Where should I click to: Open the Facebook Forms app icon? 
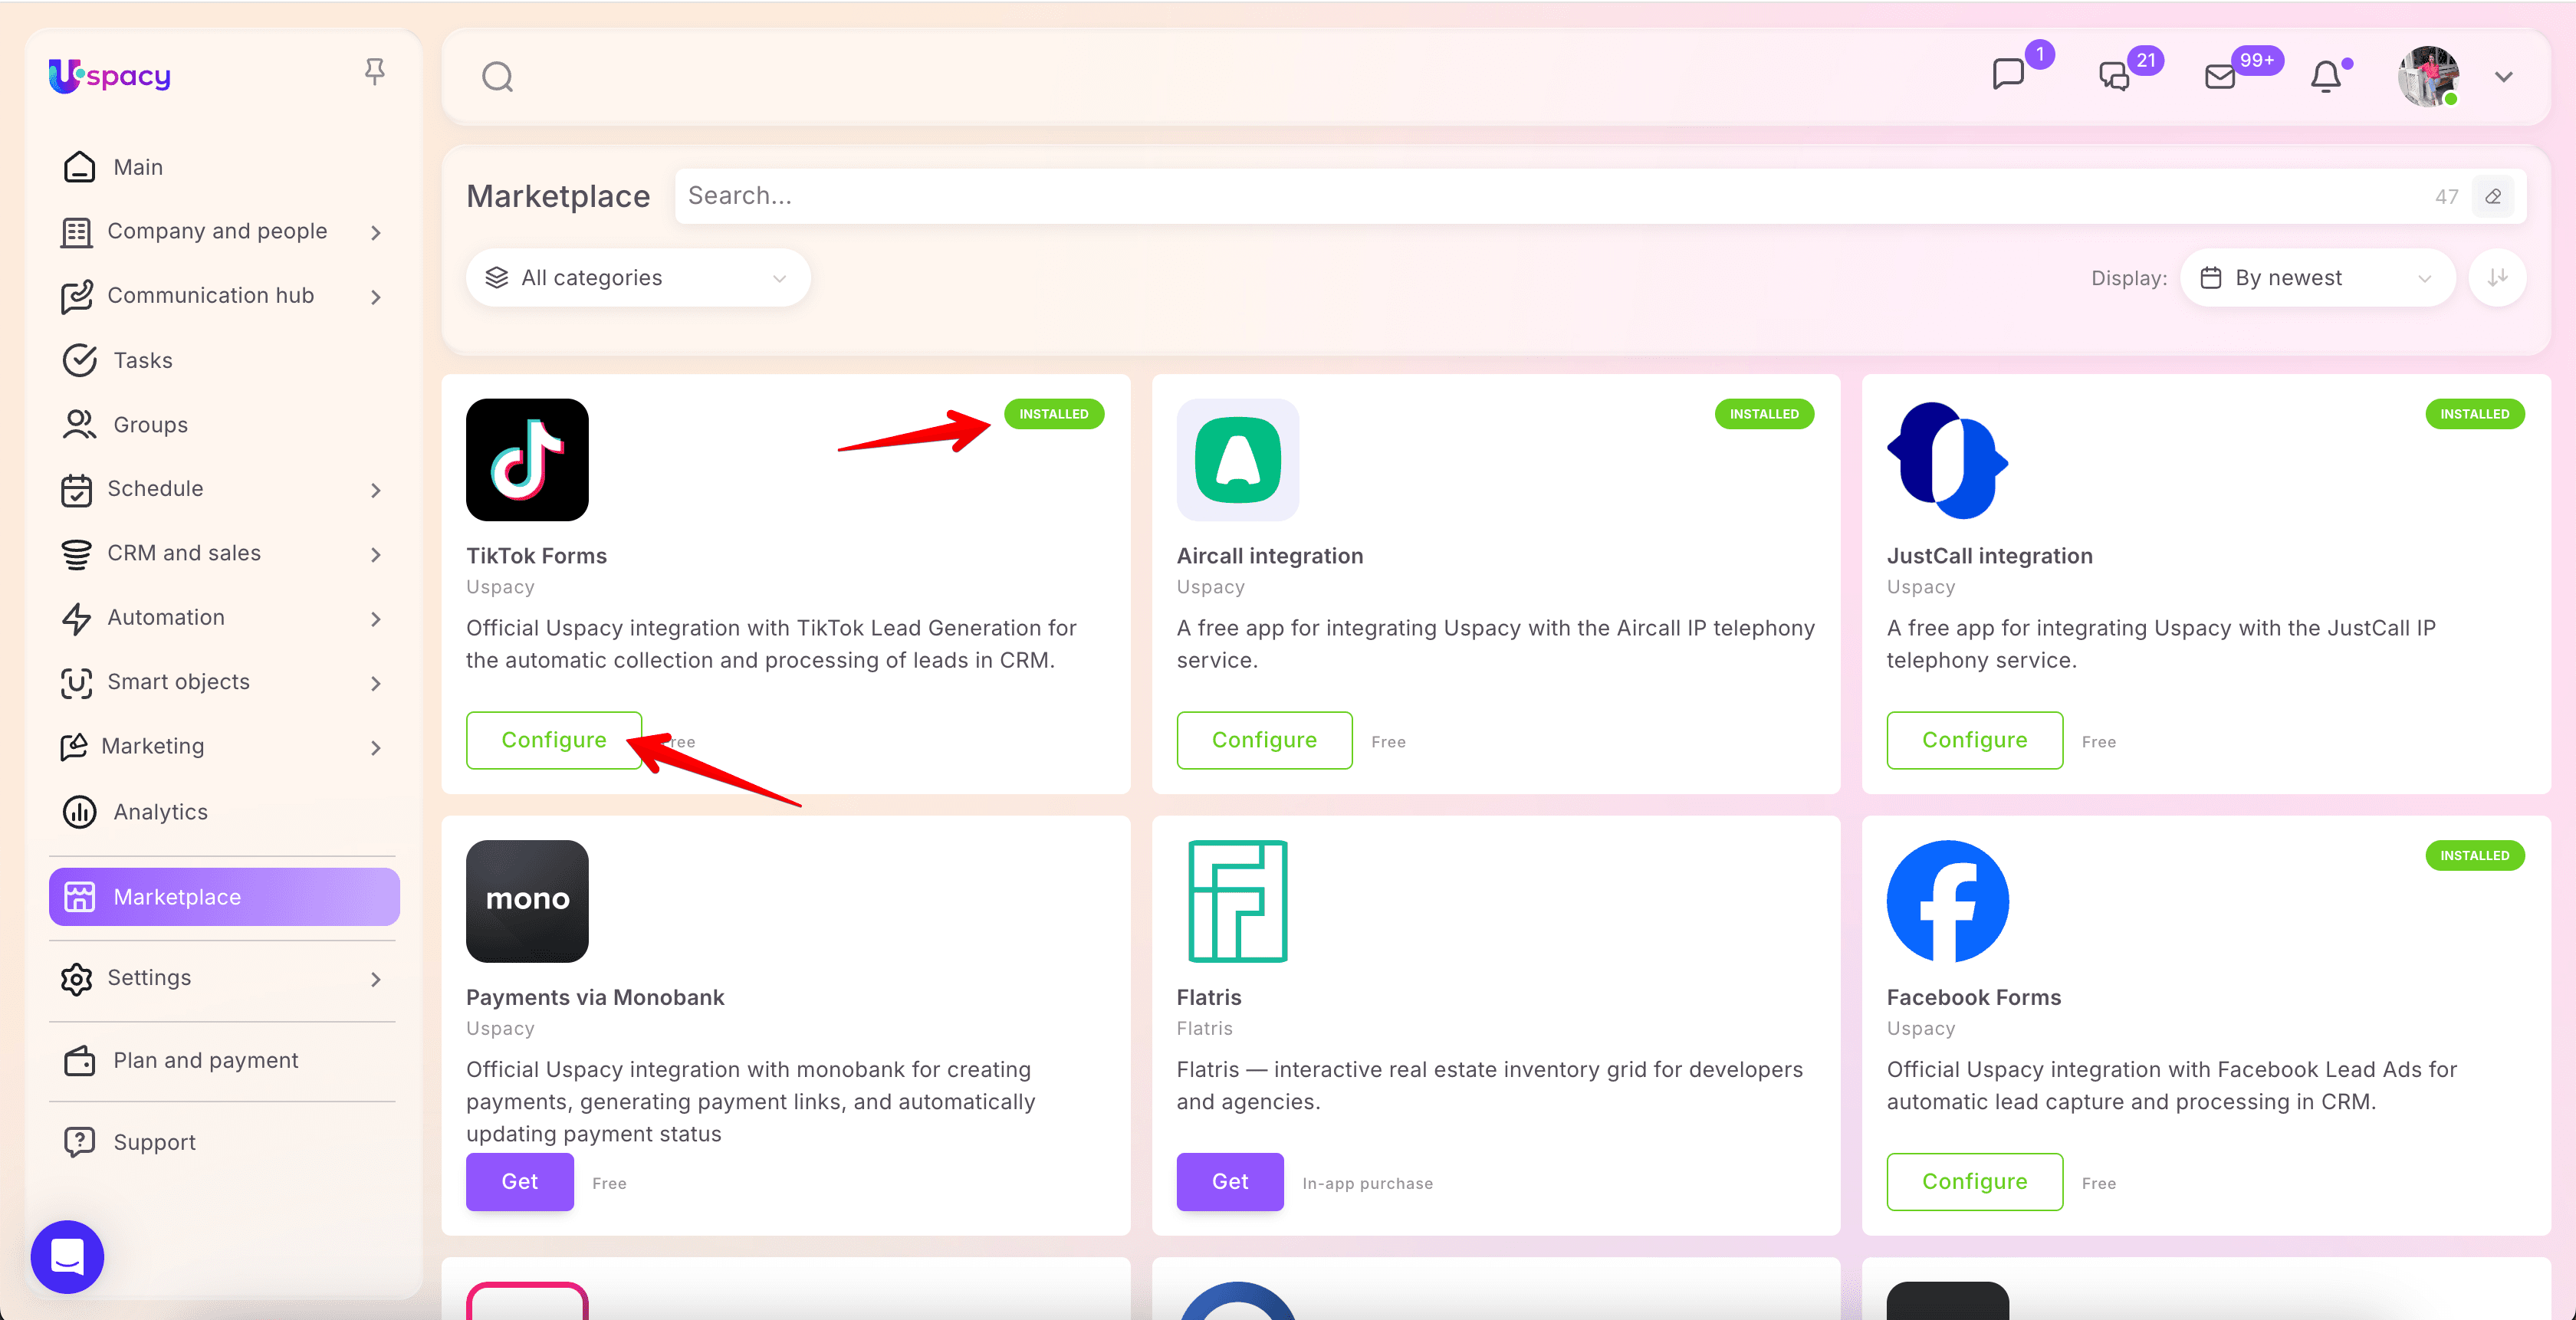(1948, 901)
